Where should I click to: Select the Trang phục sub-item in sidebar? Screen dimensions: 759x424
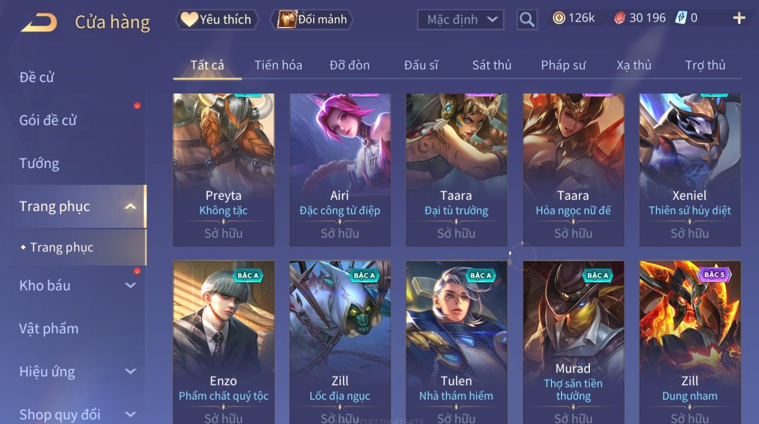(62, 247)
